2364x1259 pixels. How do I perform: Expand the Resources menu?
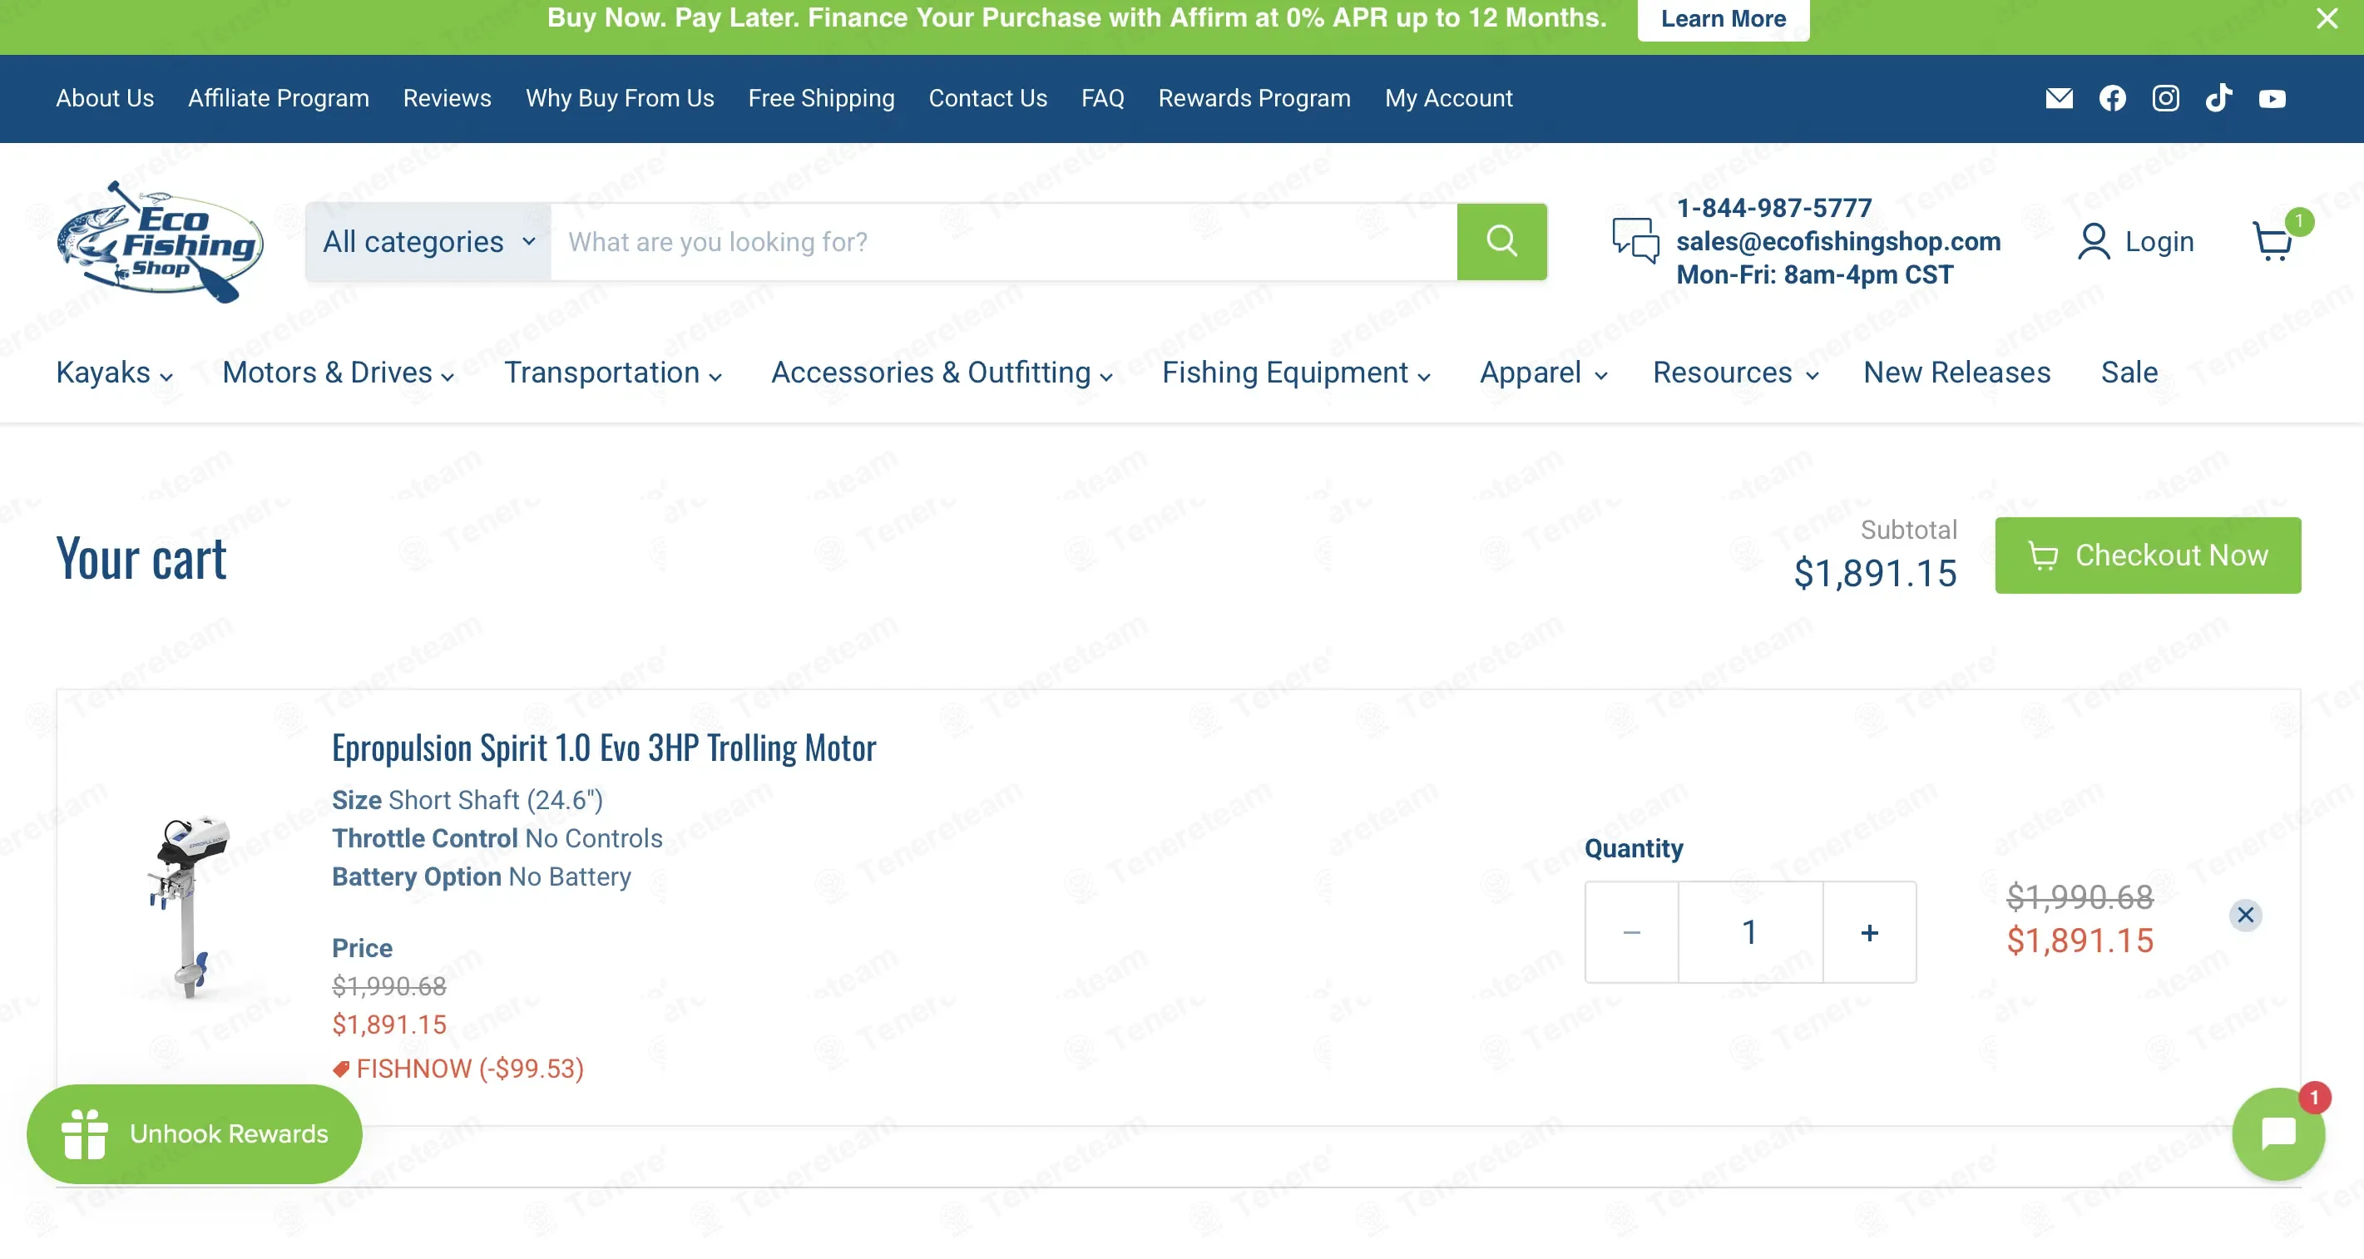(1735, 373)
